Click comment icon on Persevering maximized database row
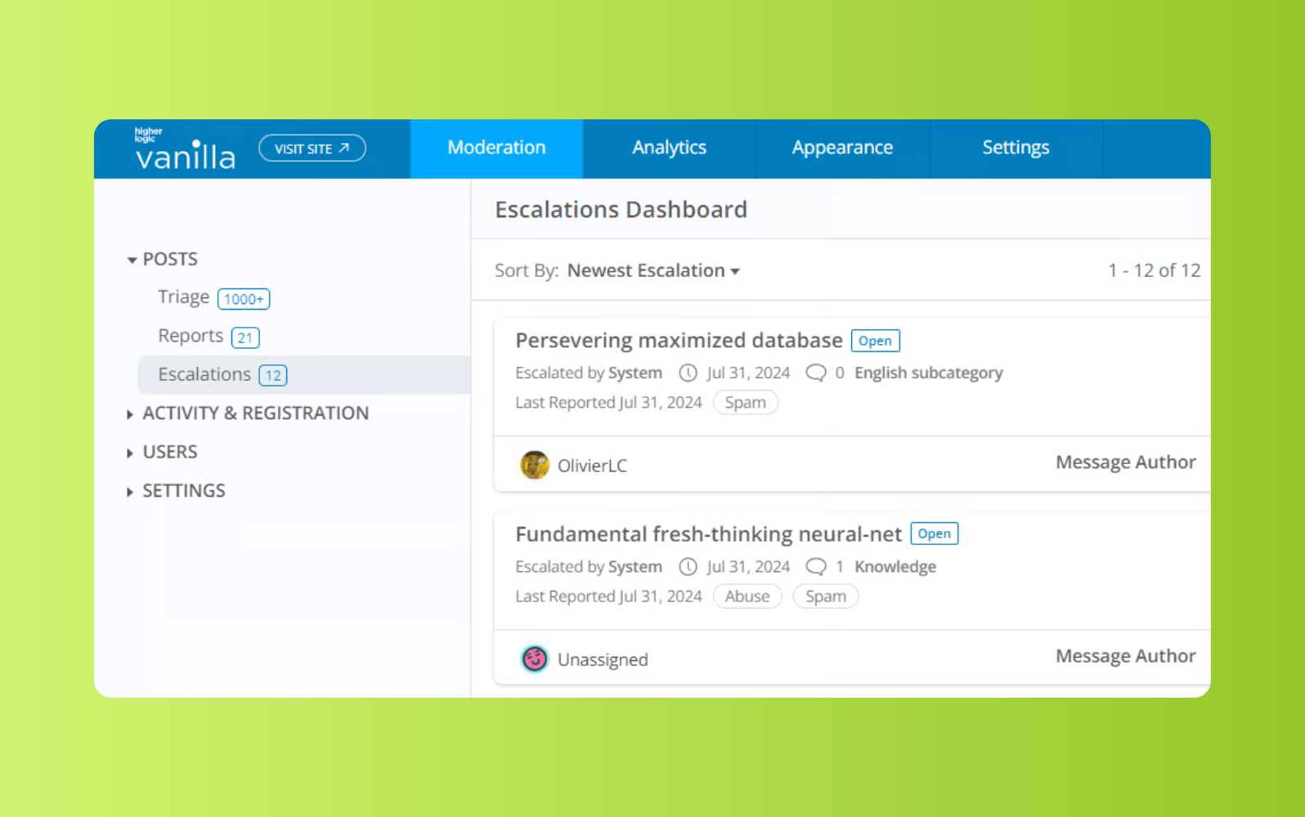This screenshot has height=817, width=1305. (815, 373)
